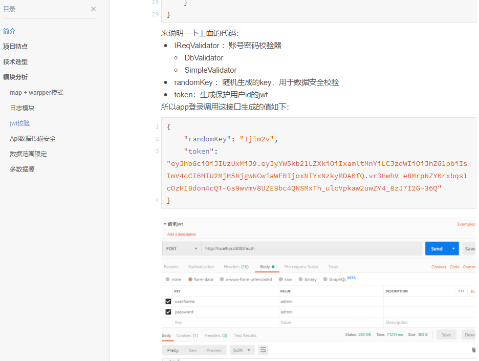The height and width of the screenshot is (361, 479).
Task: Open the Examples link in Postman
Action: click(466, 224)
